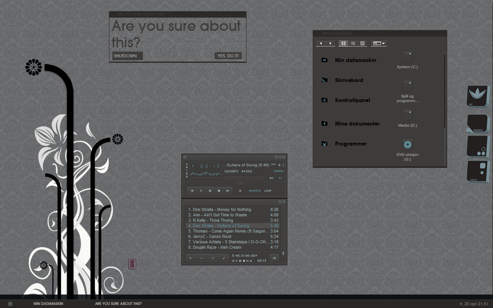Screen dimensions: 493x308
Task: Click the Skrivebord folder icon
Action: point(325,80)
